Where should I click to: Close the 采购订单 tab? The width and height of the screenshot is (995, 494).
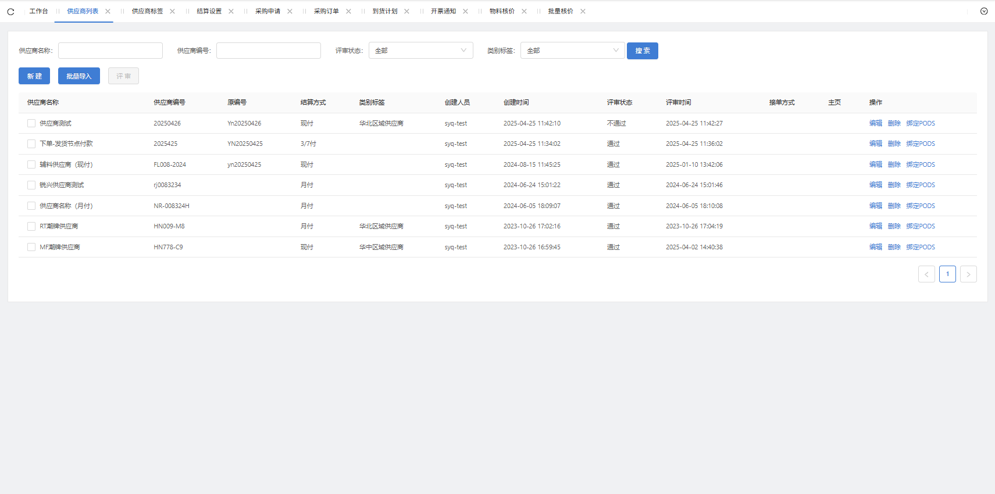click(x=348, y=11)
